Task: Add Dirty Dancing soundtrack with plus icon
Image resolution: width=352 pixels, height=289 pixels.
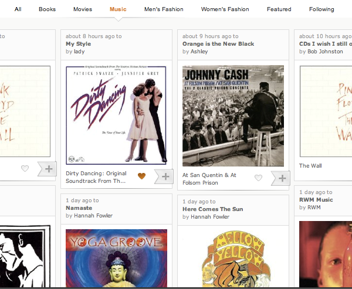Action: click(164, 176)
